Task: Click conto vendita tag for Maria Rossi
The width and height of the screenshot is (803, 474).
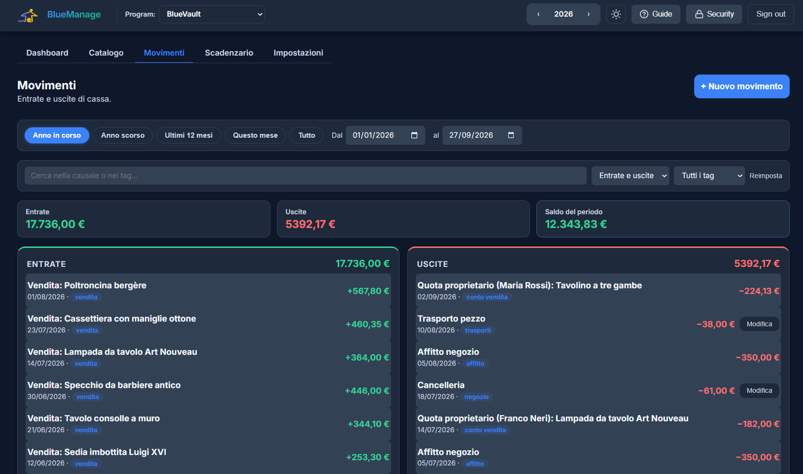Action: [x=487, y=297]
